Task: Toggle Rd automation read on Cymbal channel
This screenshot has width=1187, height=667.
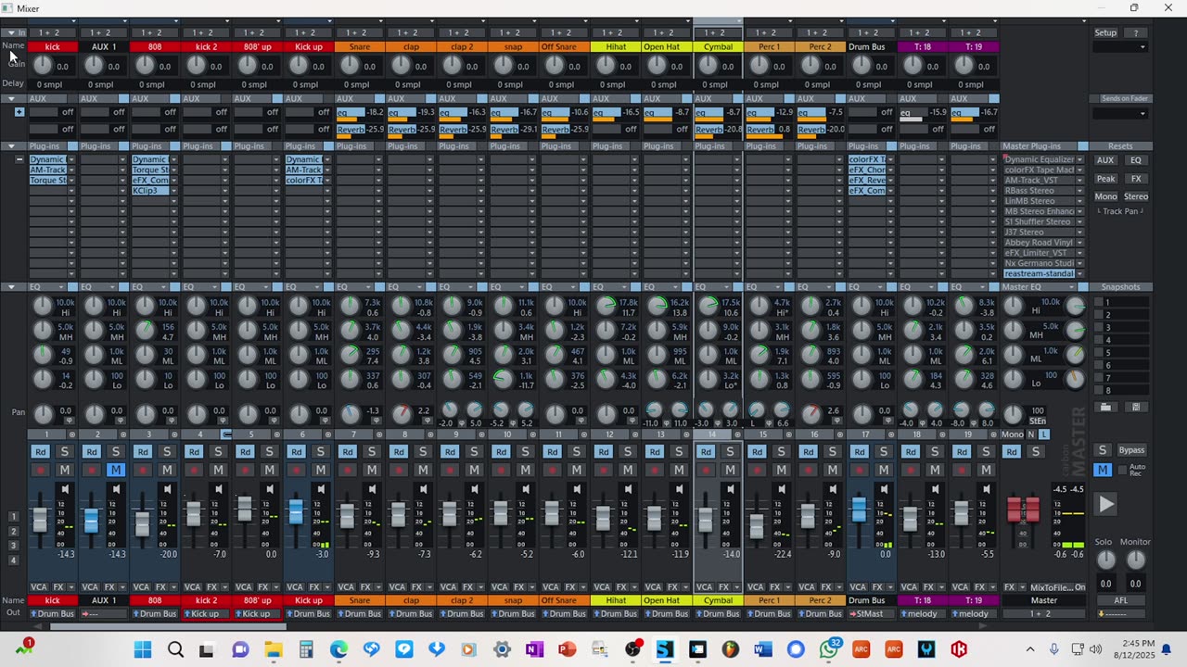Action: coord(706,451)
